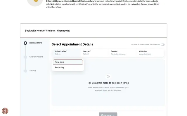
Task: Choose New client option
Action: (68, 62)
